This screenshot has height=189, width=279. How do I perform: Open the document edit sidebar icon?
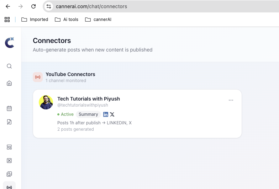click(9, 122)
